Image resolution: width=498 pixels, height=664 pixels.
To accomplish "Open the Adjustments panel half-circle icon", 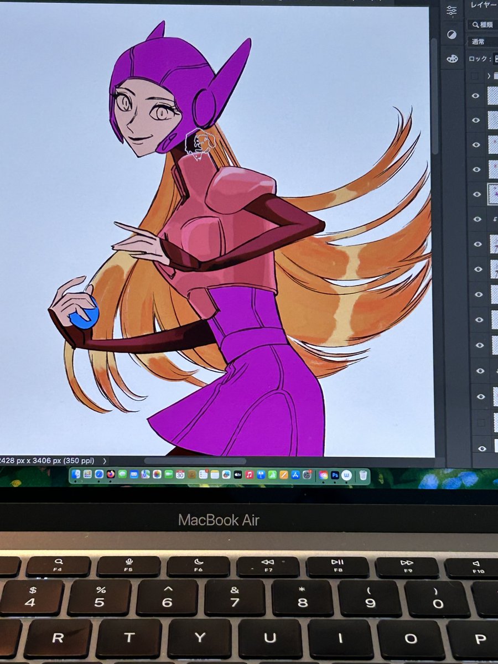I will pos(452,34).
